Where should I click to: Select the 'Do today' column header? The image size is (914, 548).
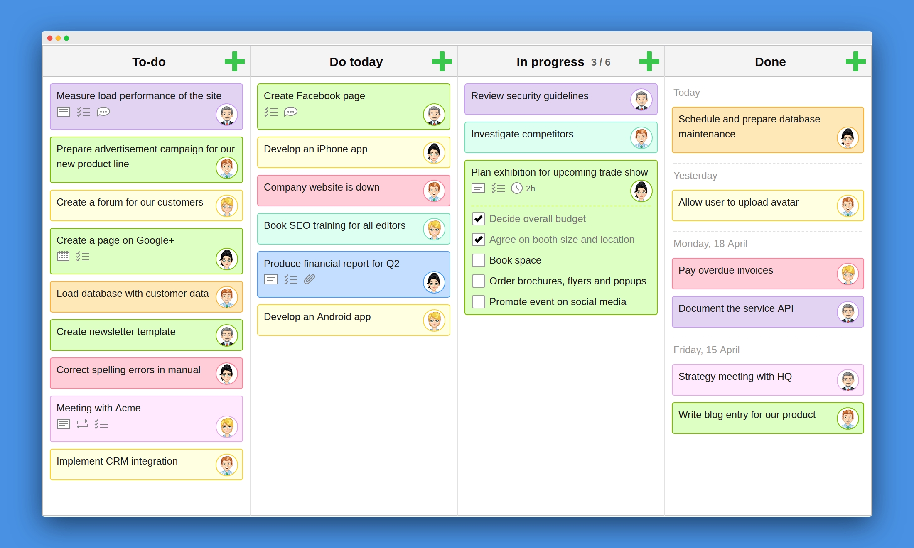[356, 61]
